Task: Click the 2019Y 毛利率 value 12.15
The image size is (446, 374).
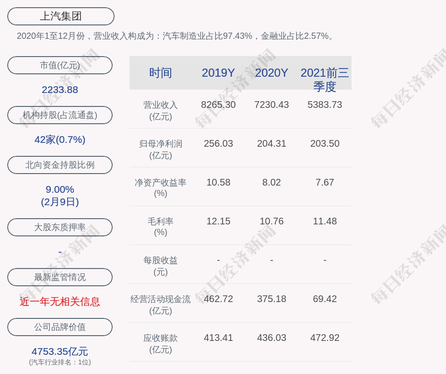Action: tap(218, 221)
